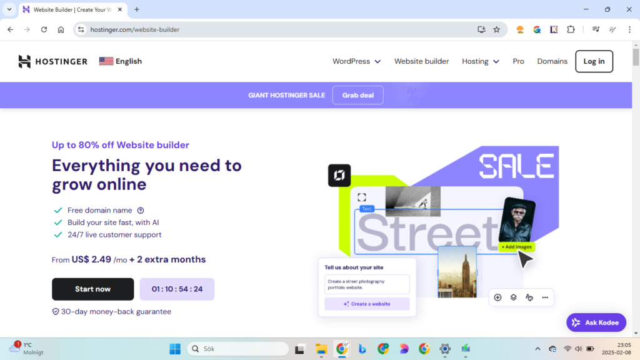Open the browser home page icon
Screen dimensions: 640x360
pyautogui.click(x=61, y=29)
